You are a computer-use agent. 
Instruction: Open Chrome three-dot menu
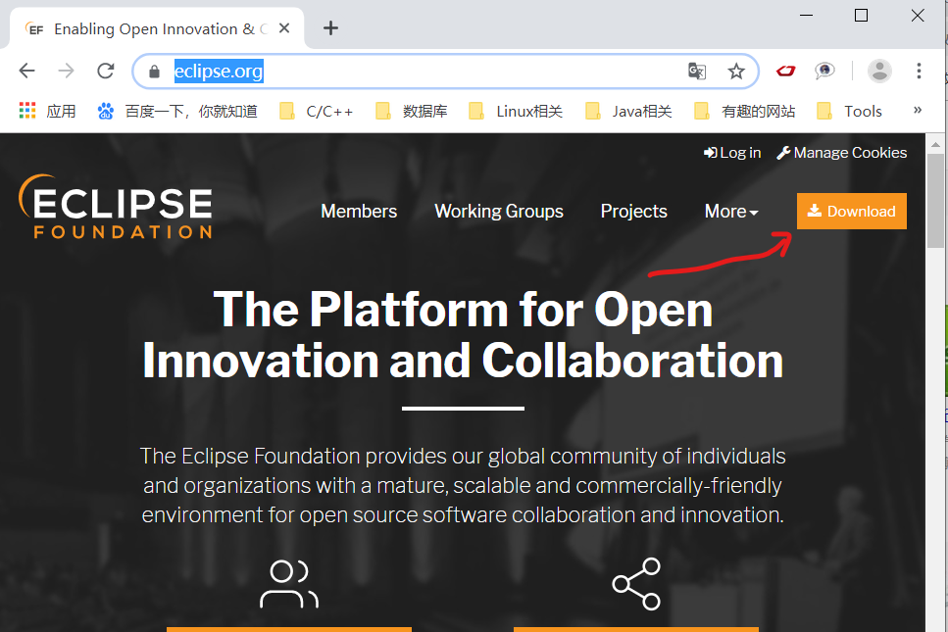[x=919, y=72]
